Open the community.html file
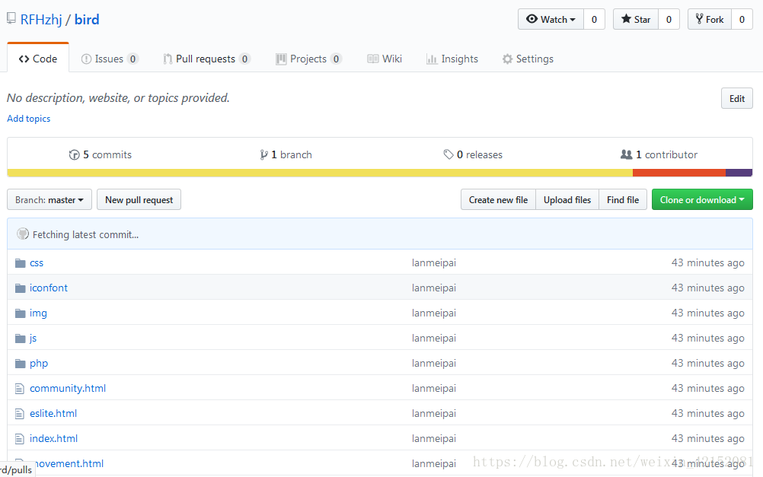Screen dimensions: 763x477 point(68,389)
